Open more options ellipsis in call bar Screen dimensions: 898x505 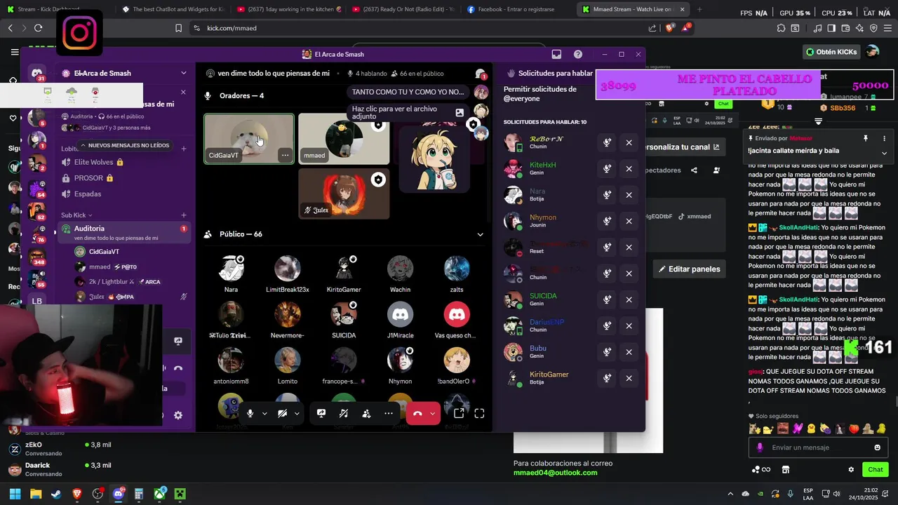[x=389, y=414]
